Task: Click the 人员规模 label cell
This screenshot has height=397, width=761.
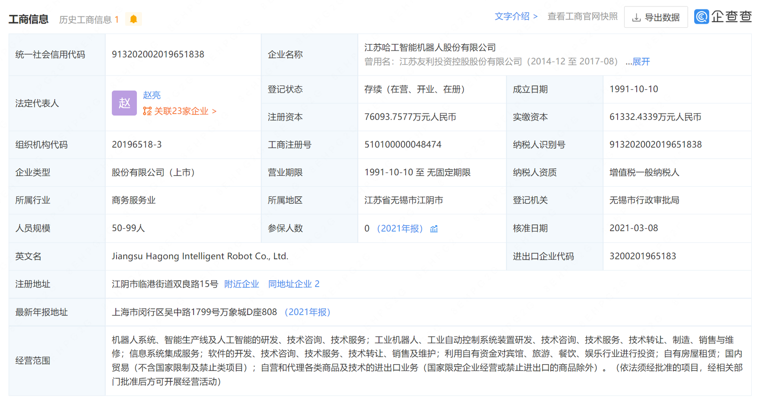Action: 57,228
